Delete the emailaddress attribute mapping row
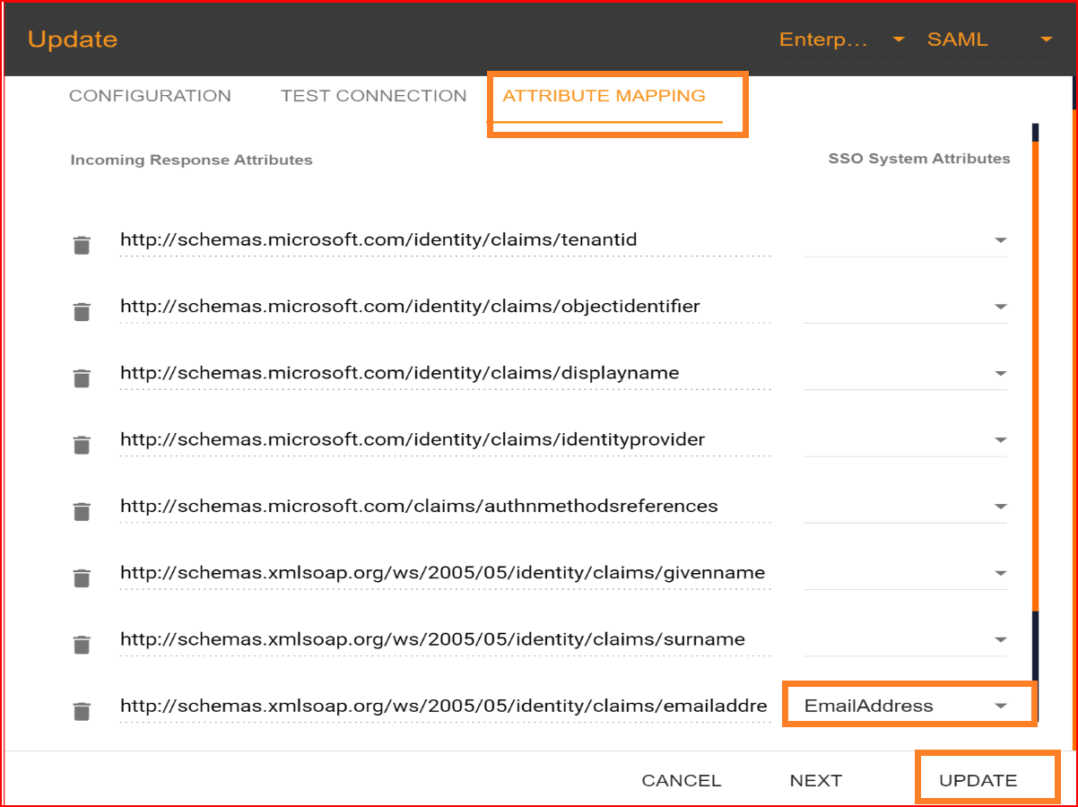Viewport: 1078px width, 807px height. [x=82, y=711]
